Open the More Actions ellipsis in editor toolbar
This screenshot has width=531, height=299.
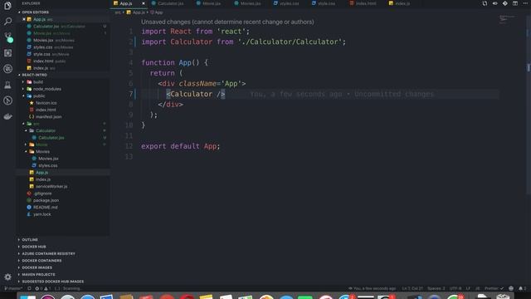coord(525,3)
